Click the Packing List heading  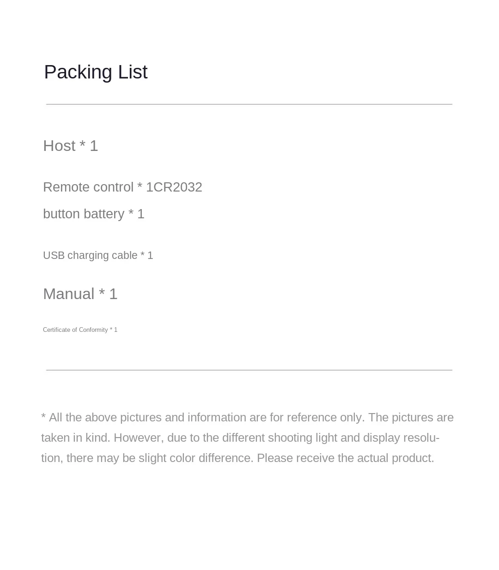[x=96, y=72]
